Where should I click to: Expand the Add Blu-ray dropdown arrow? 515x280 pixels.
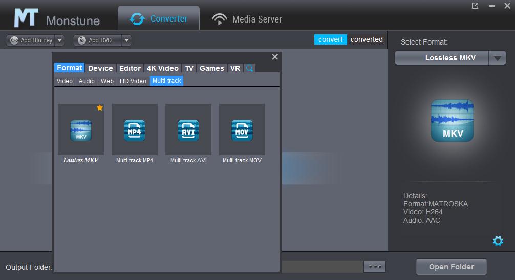coord(59,40)
